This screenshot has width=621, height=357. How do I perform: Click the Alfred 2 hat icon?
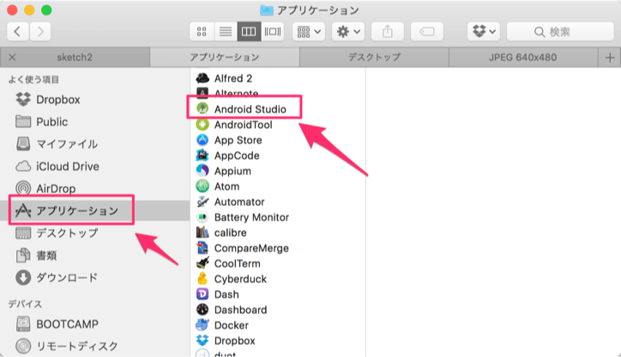pyautogui.click(x=202, y=78)
